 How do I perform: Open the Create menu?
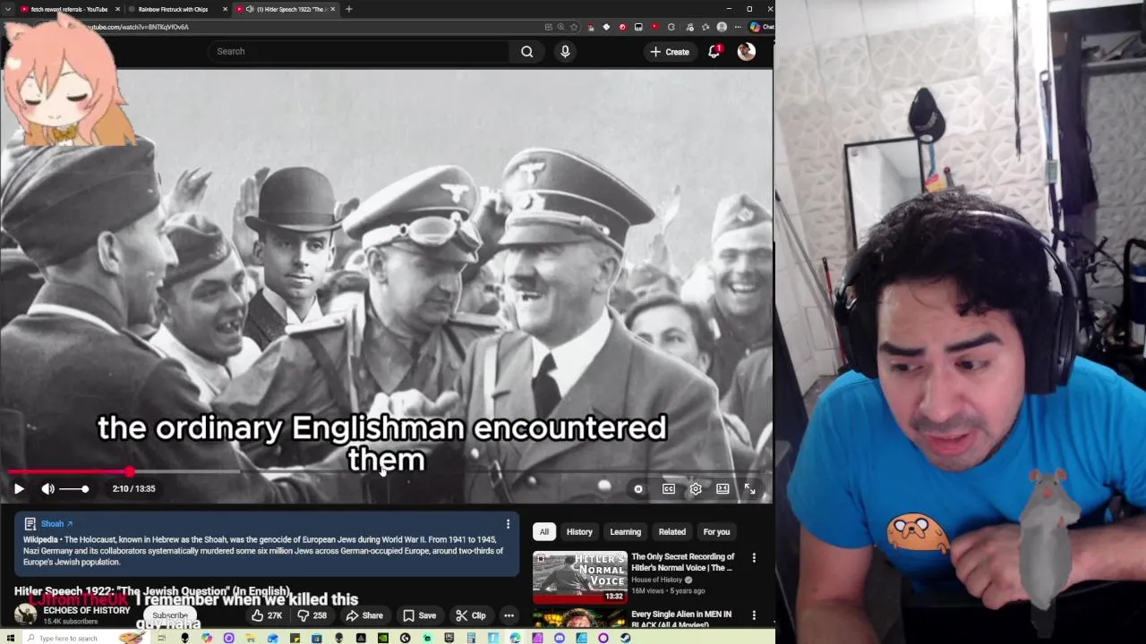(x=670, y=52)
